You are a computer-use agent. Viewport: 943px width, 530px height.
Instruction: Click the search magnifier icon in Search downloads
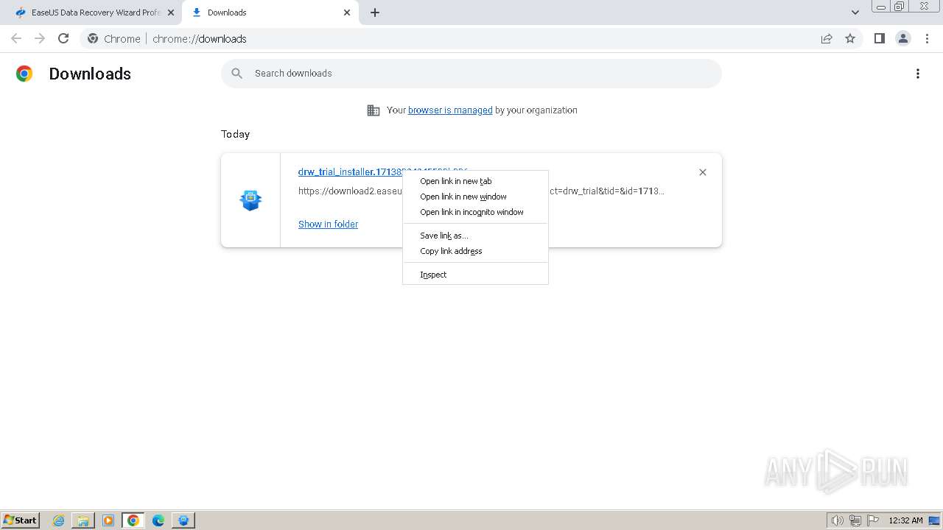[236, 73]
